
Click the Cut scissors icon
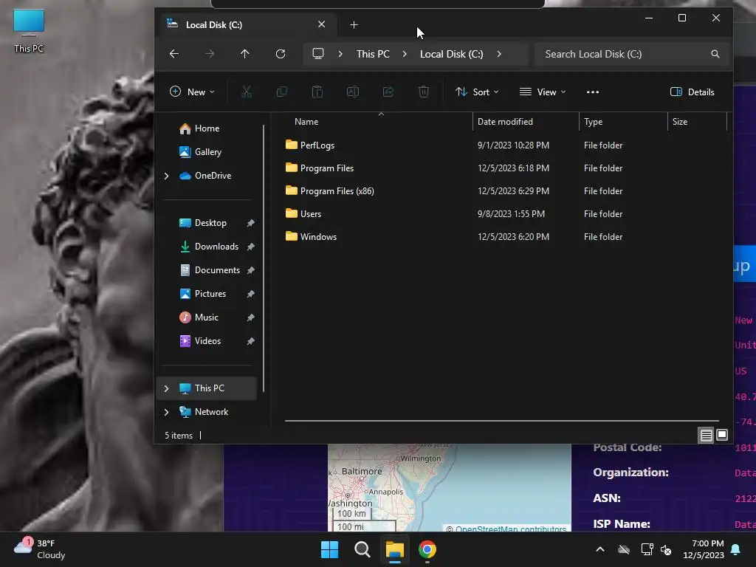click(247, 92)
